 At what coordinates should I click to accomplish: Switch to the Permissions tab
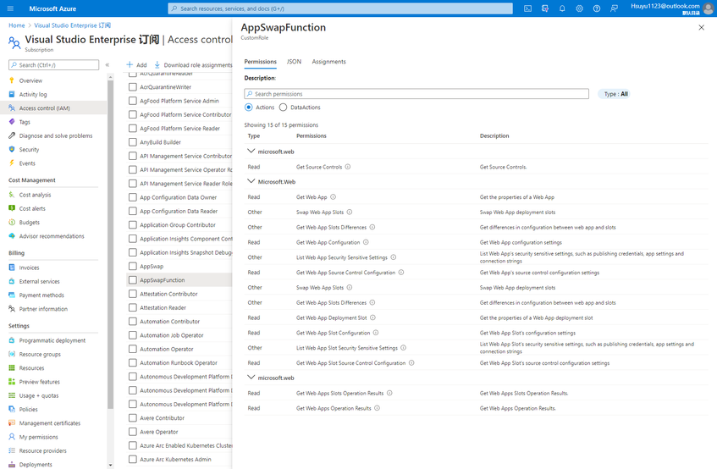260,62
